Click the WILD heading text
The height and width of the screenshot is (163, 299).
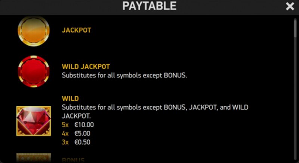coord(70,98)
